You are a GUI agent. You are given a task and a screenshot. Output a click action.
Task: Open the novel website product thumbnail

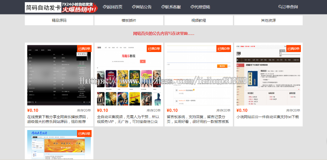coord(268,75)
